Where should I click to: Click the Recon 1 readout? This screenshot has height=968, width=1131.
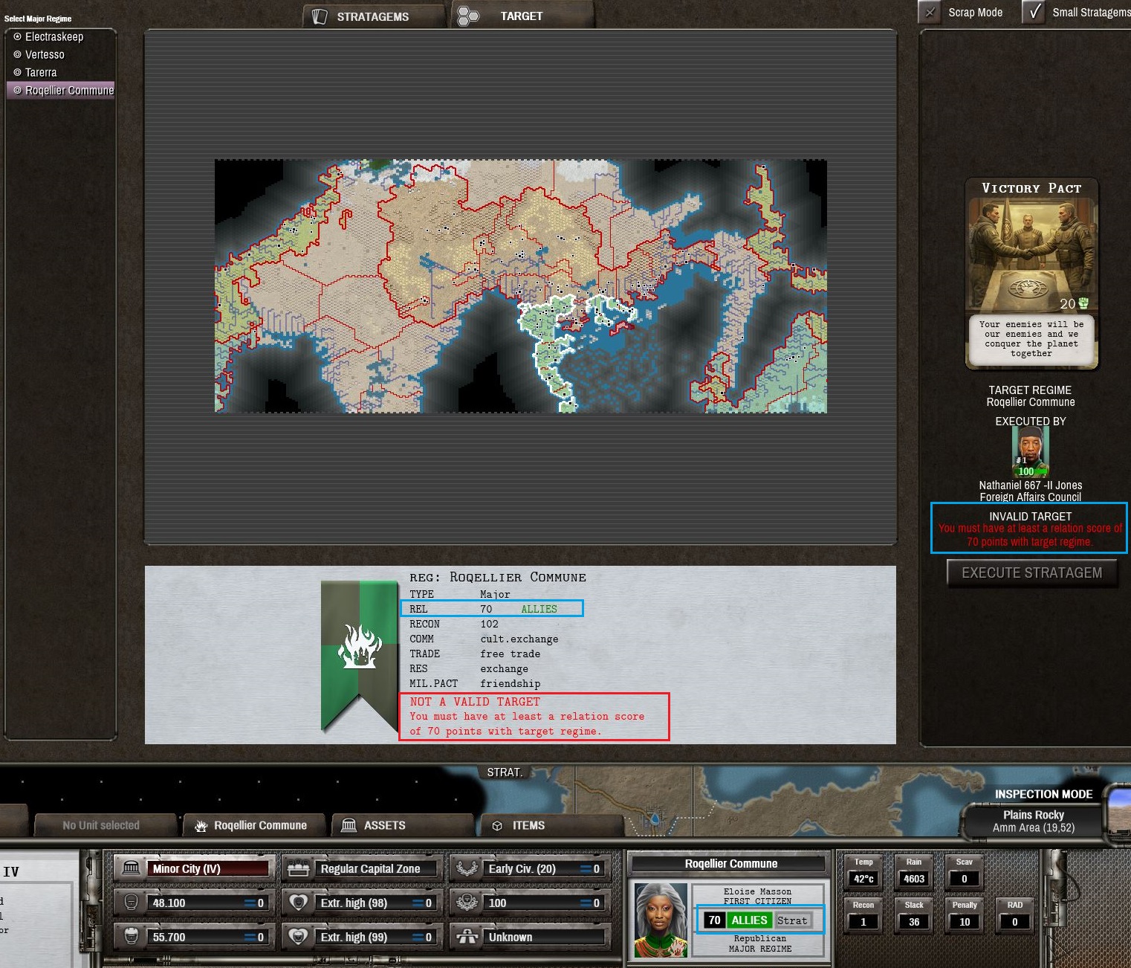[863, 916]
